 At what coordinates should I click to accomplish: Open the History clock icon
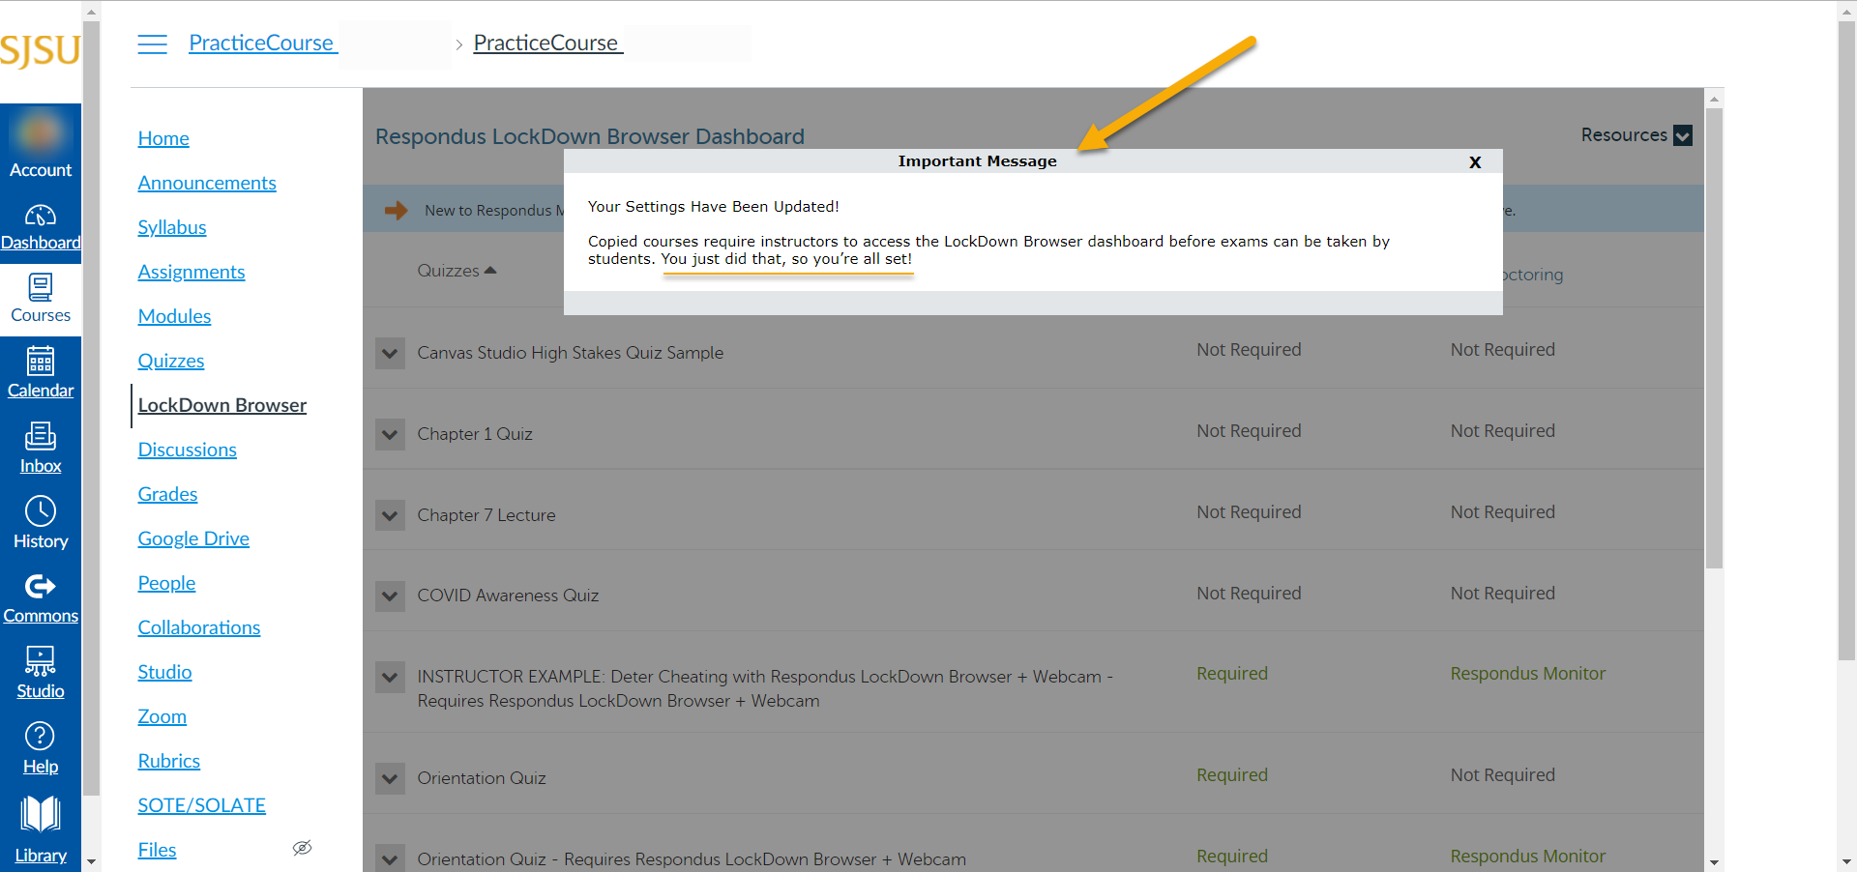coord(41,510)
